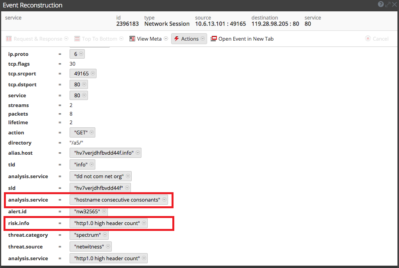Image resolution: width=399 pixels, height=268 pixels.
Task: Open the tld "info" menu arrow
Action: click(91, 164)
